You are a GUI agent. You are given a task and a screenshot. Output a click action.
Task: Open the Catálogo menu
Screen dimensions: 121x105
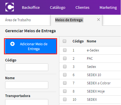pyautogui.click(x=58, y=8)
